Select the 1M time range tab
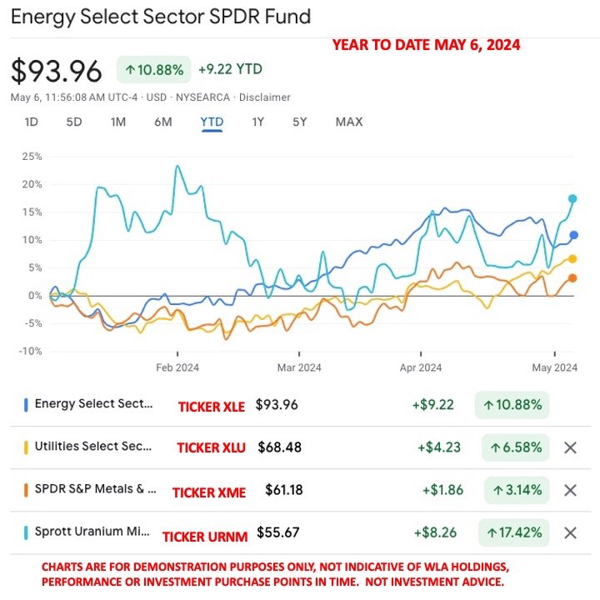 (117, 122)
